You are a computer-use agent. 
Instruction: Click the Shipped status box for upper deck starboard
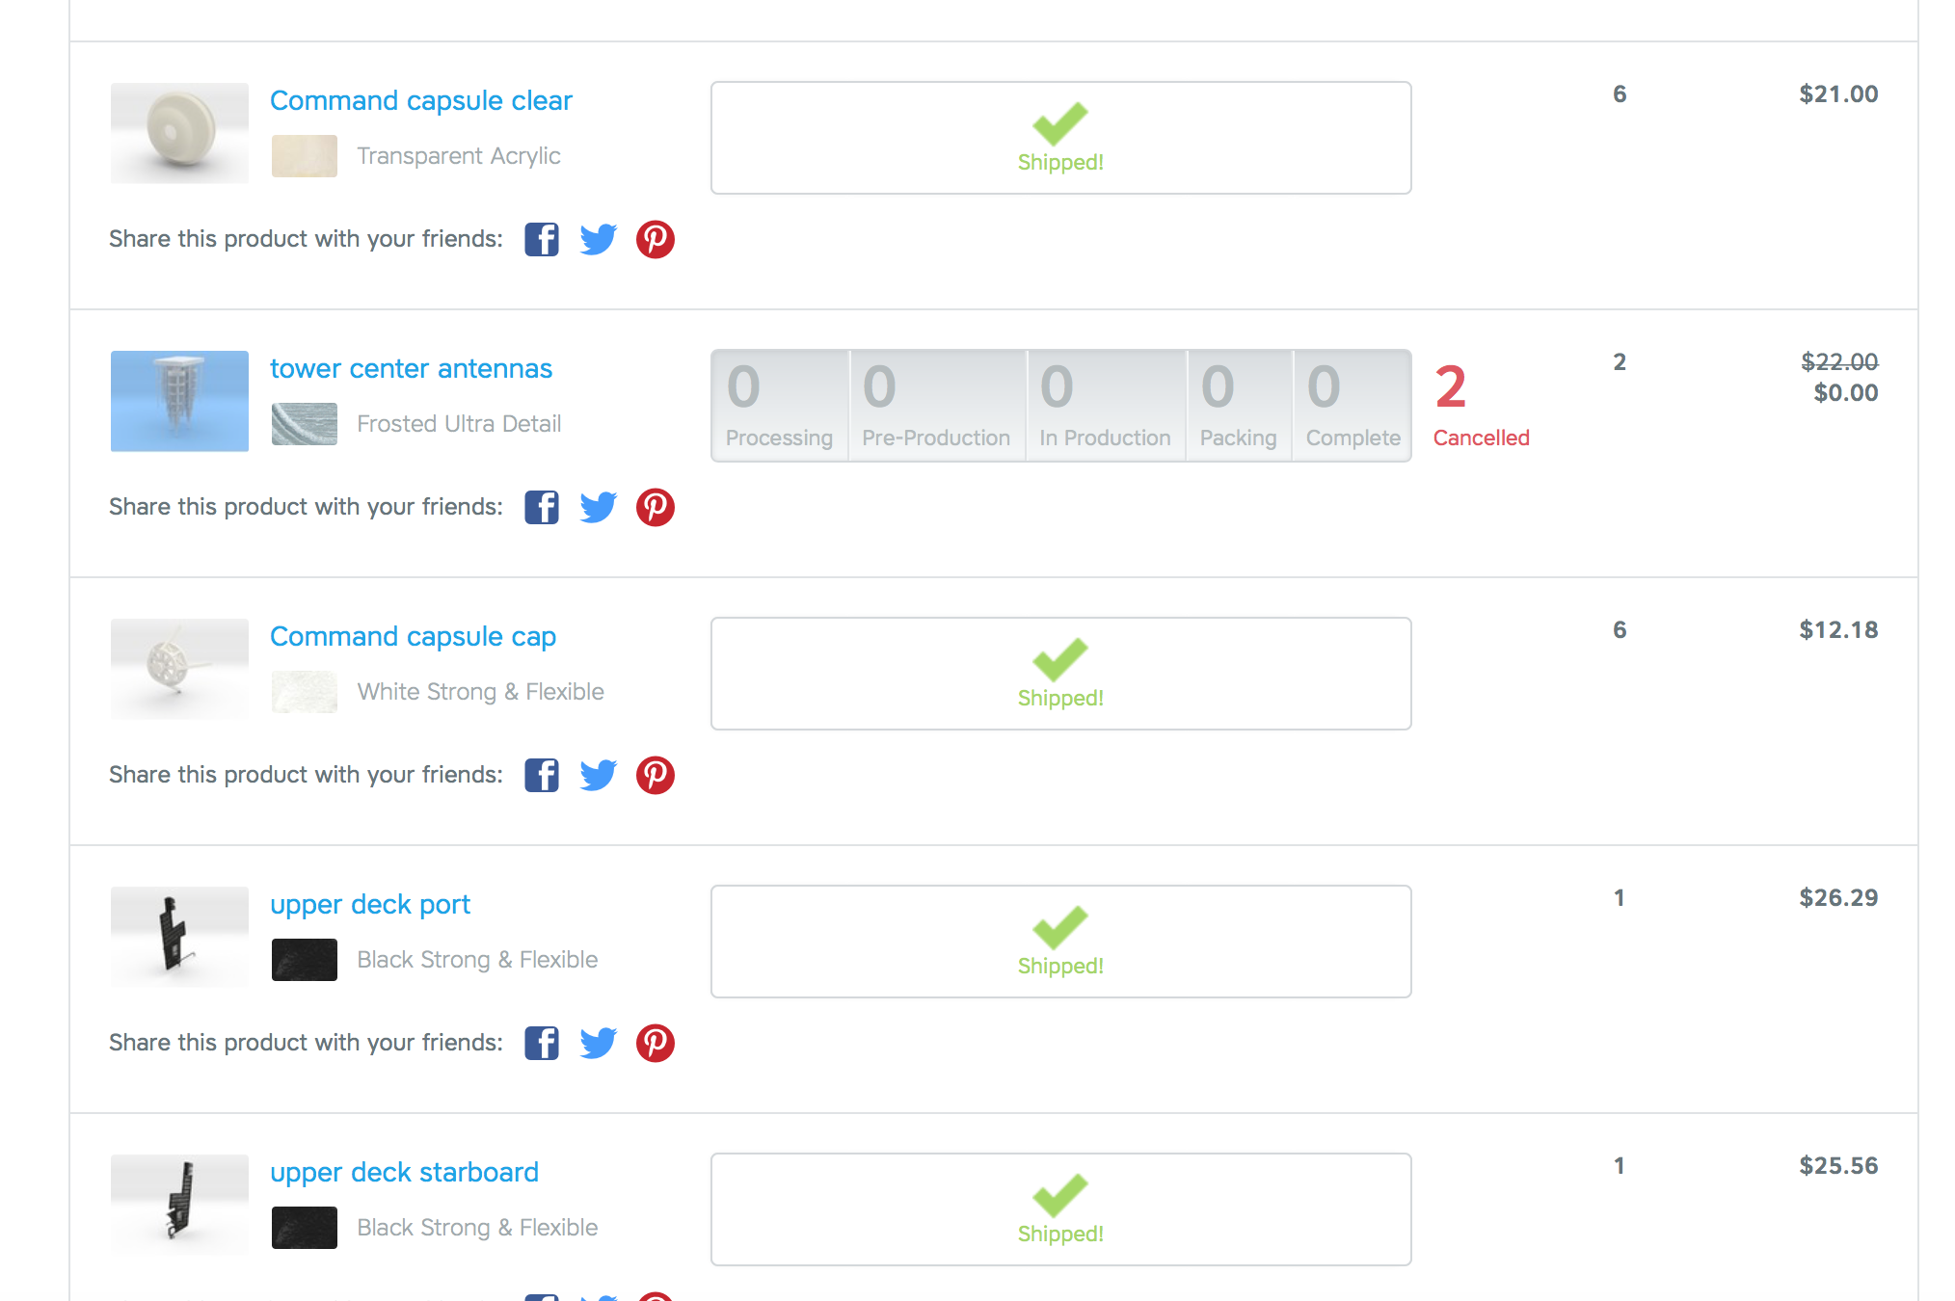pyautogui.click(x=1061, y=1209)
